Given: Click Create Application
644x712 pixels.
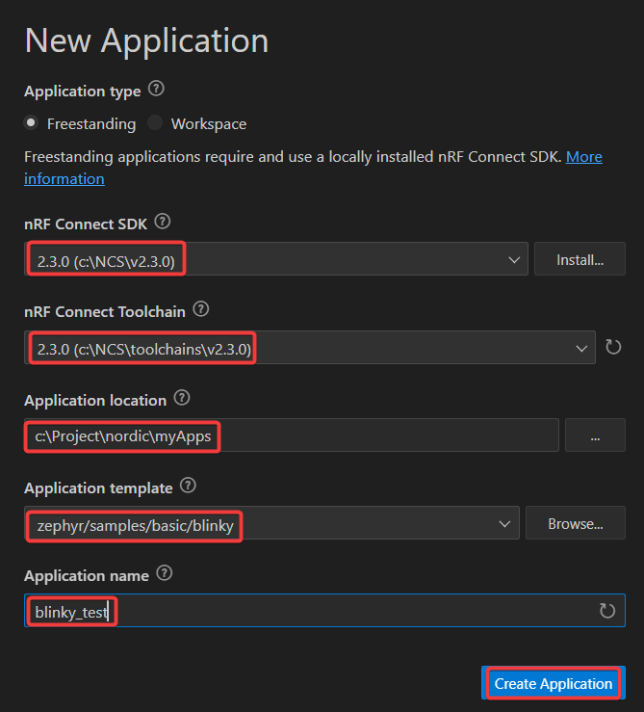Looking at the screenshot, I should pos(554,683).
